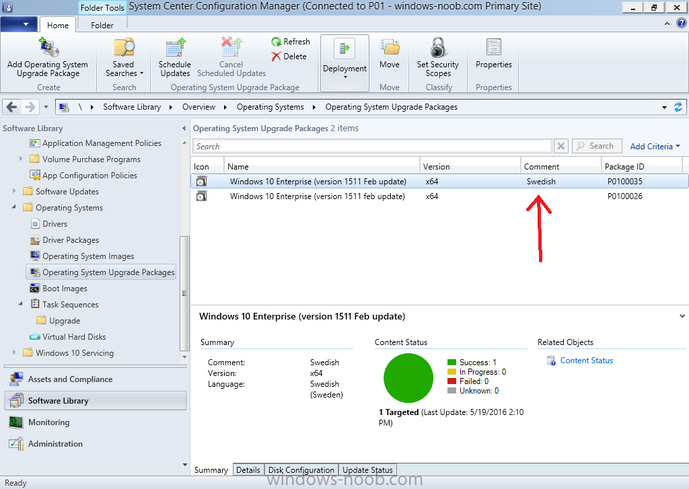Image resolution: width=689 pixels, height=489 pixels.
Task: Click Add Operating System Upgrade Package icon
Action: 48,48
